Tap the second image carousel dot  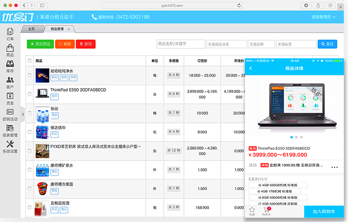(x=296, y=137)
